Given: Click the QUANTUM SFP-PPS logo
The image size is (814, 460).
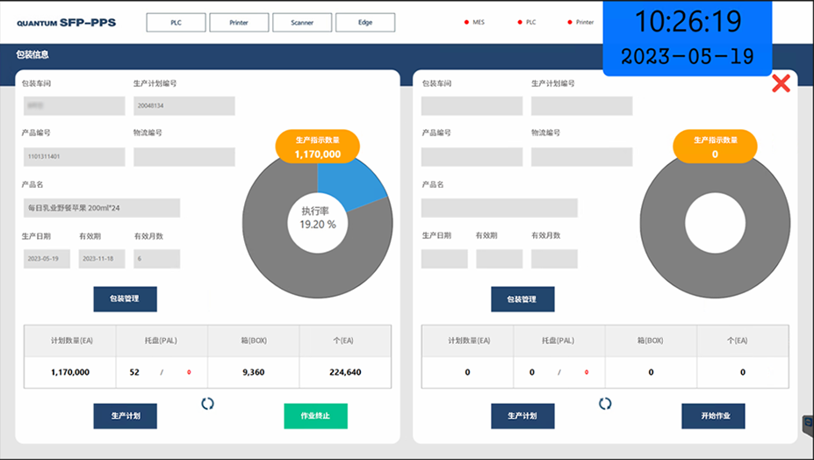Looking at the screenshot, I should (x=66, y=22).
